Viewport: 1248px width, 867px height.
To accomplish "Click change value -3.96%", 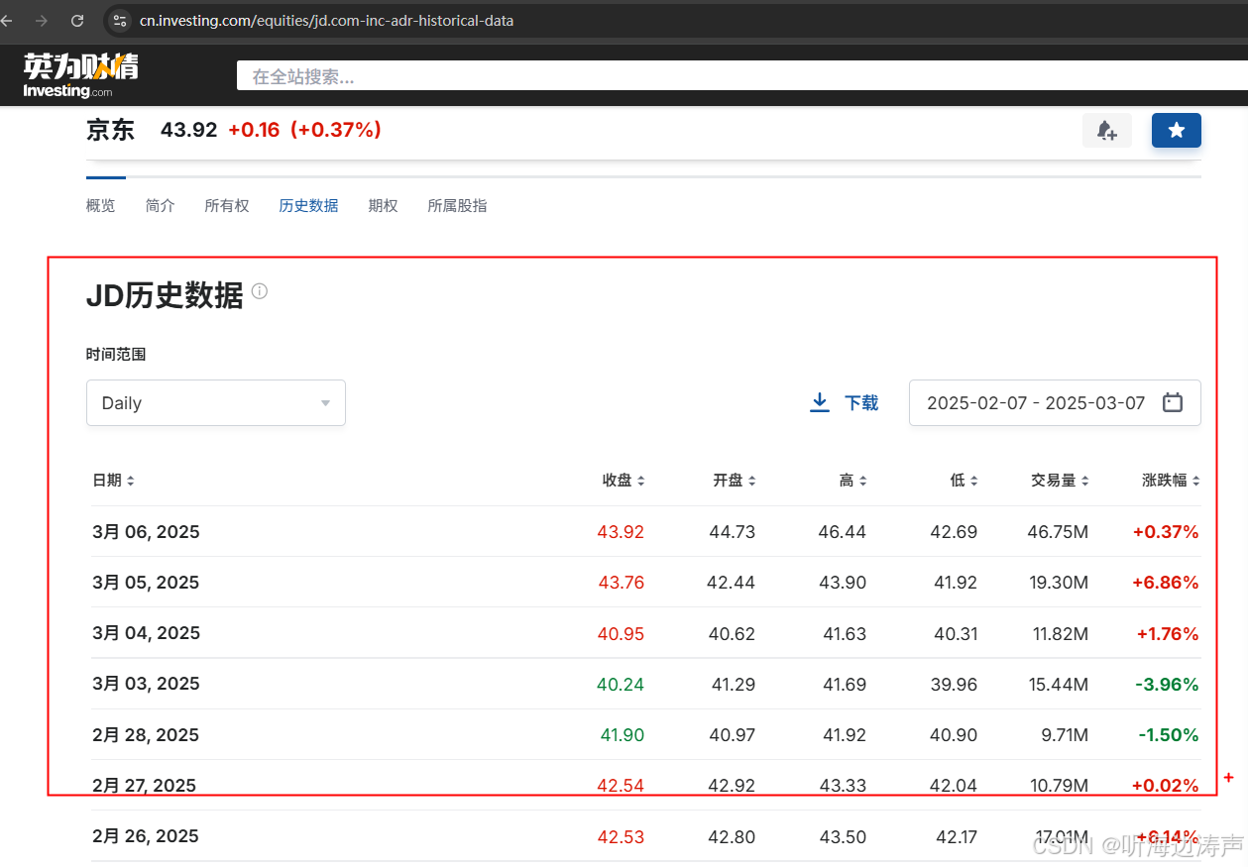I will pos(1168,684).
